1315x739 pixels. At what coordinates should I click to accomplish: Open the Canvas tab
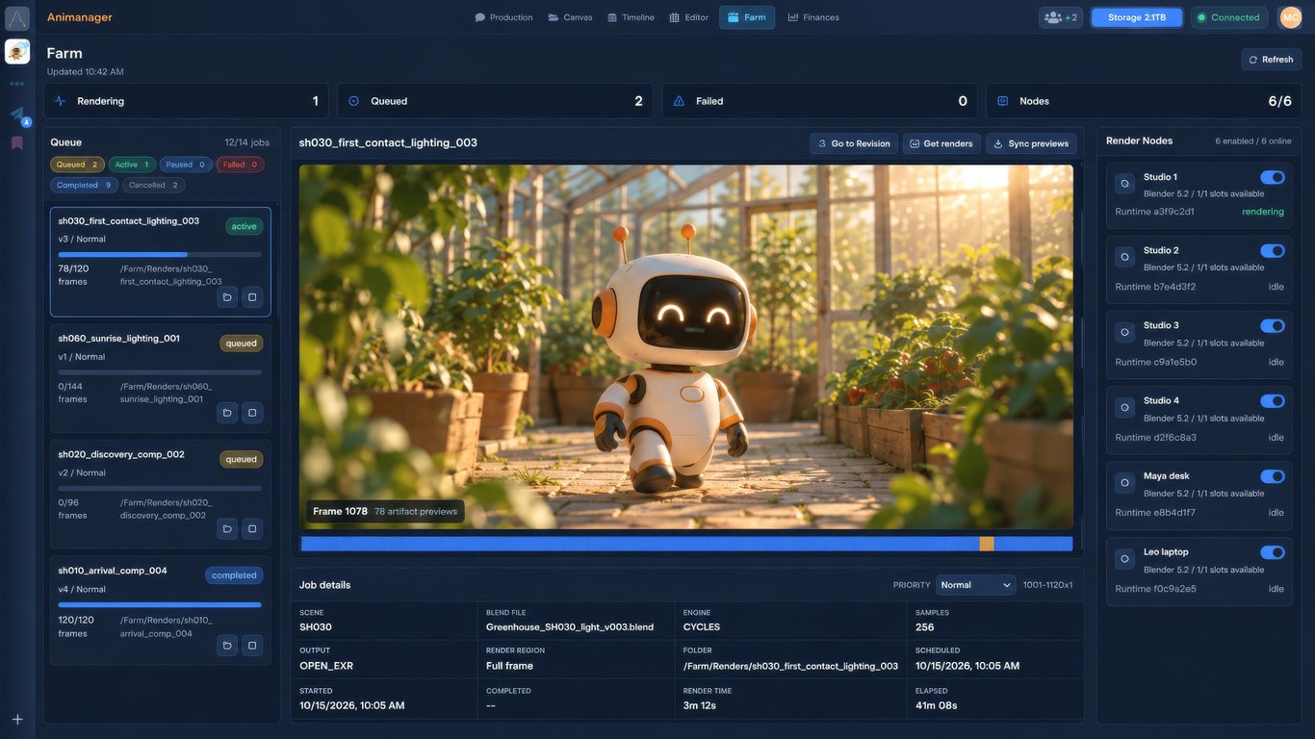point(570,17)
